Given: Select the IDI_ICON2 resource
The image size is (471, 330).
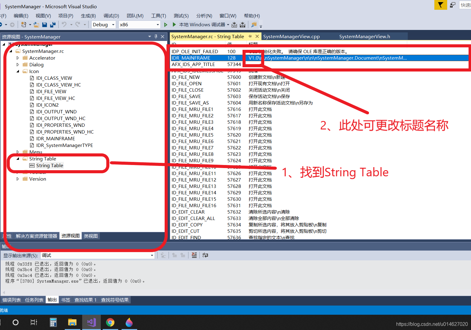Looking at the screenshot, I should pyautogui.click(x=47, y=105).
